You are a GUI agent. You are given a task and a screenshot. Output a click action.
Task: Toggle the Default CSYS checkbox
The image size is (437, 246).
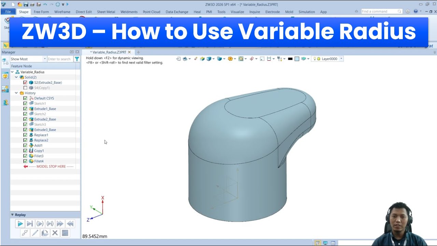[25, 98]
